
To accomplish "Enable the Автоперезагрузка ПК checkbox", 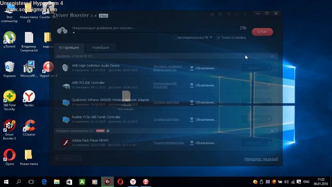I will point(174,37).
